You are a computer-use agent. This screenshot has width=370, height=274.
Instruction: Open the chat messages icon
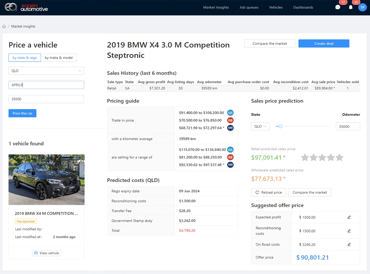pyautogui.click(x=338, y=7)
